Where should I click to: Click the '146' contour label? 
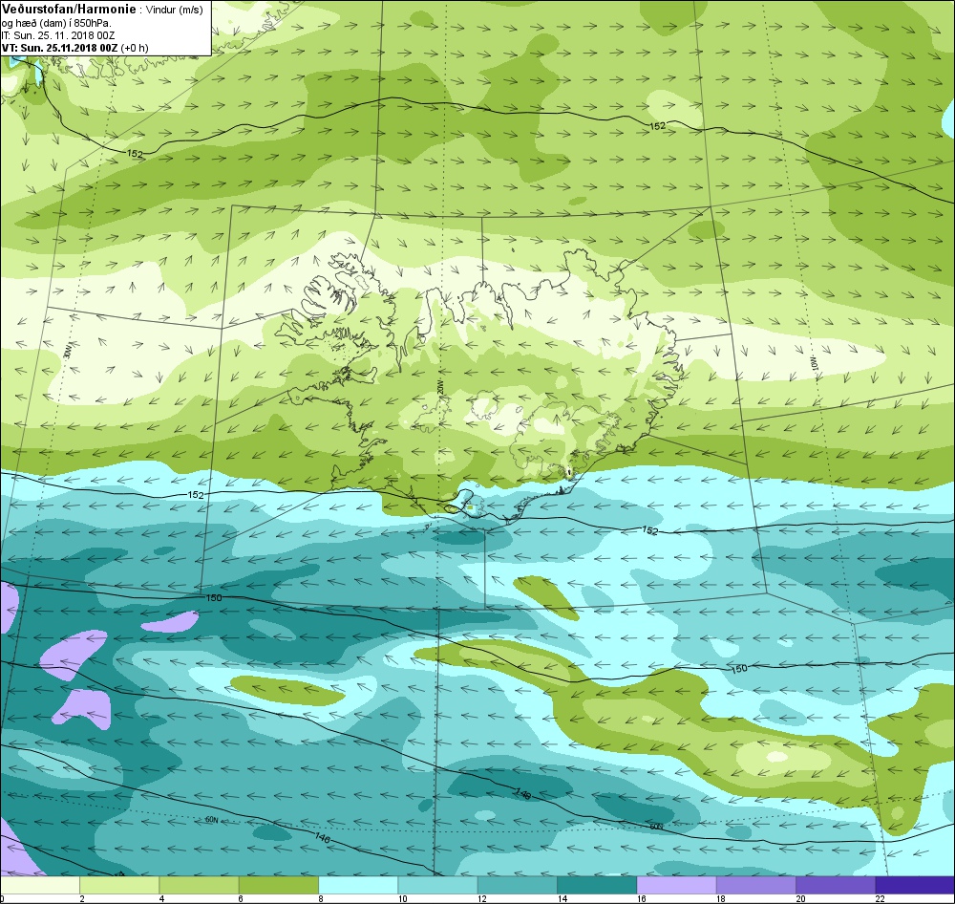coord(322,838)
